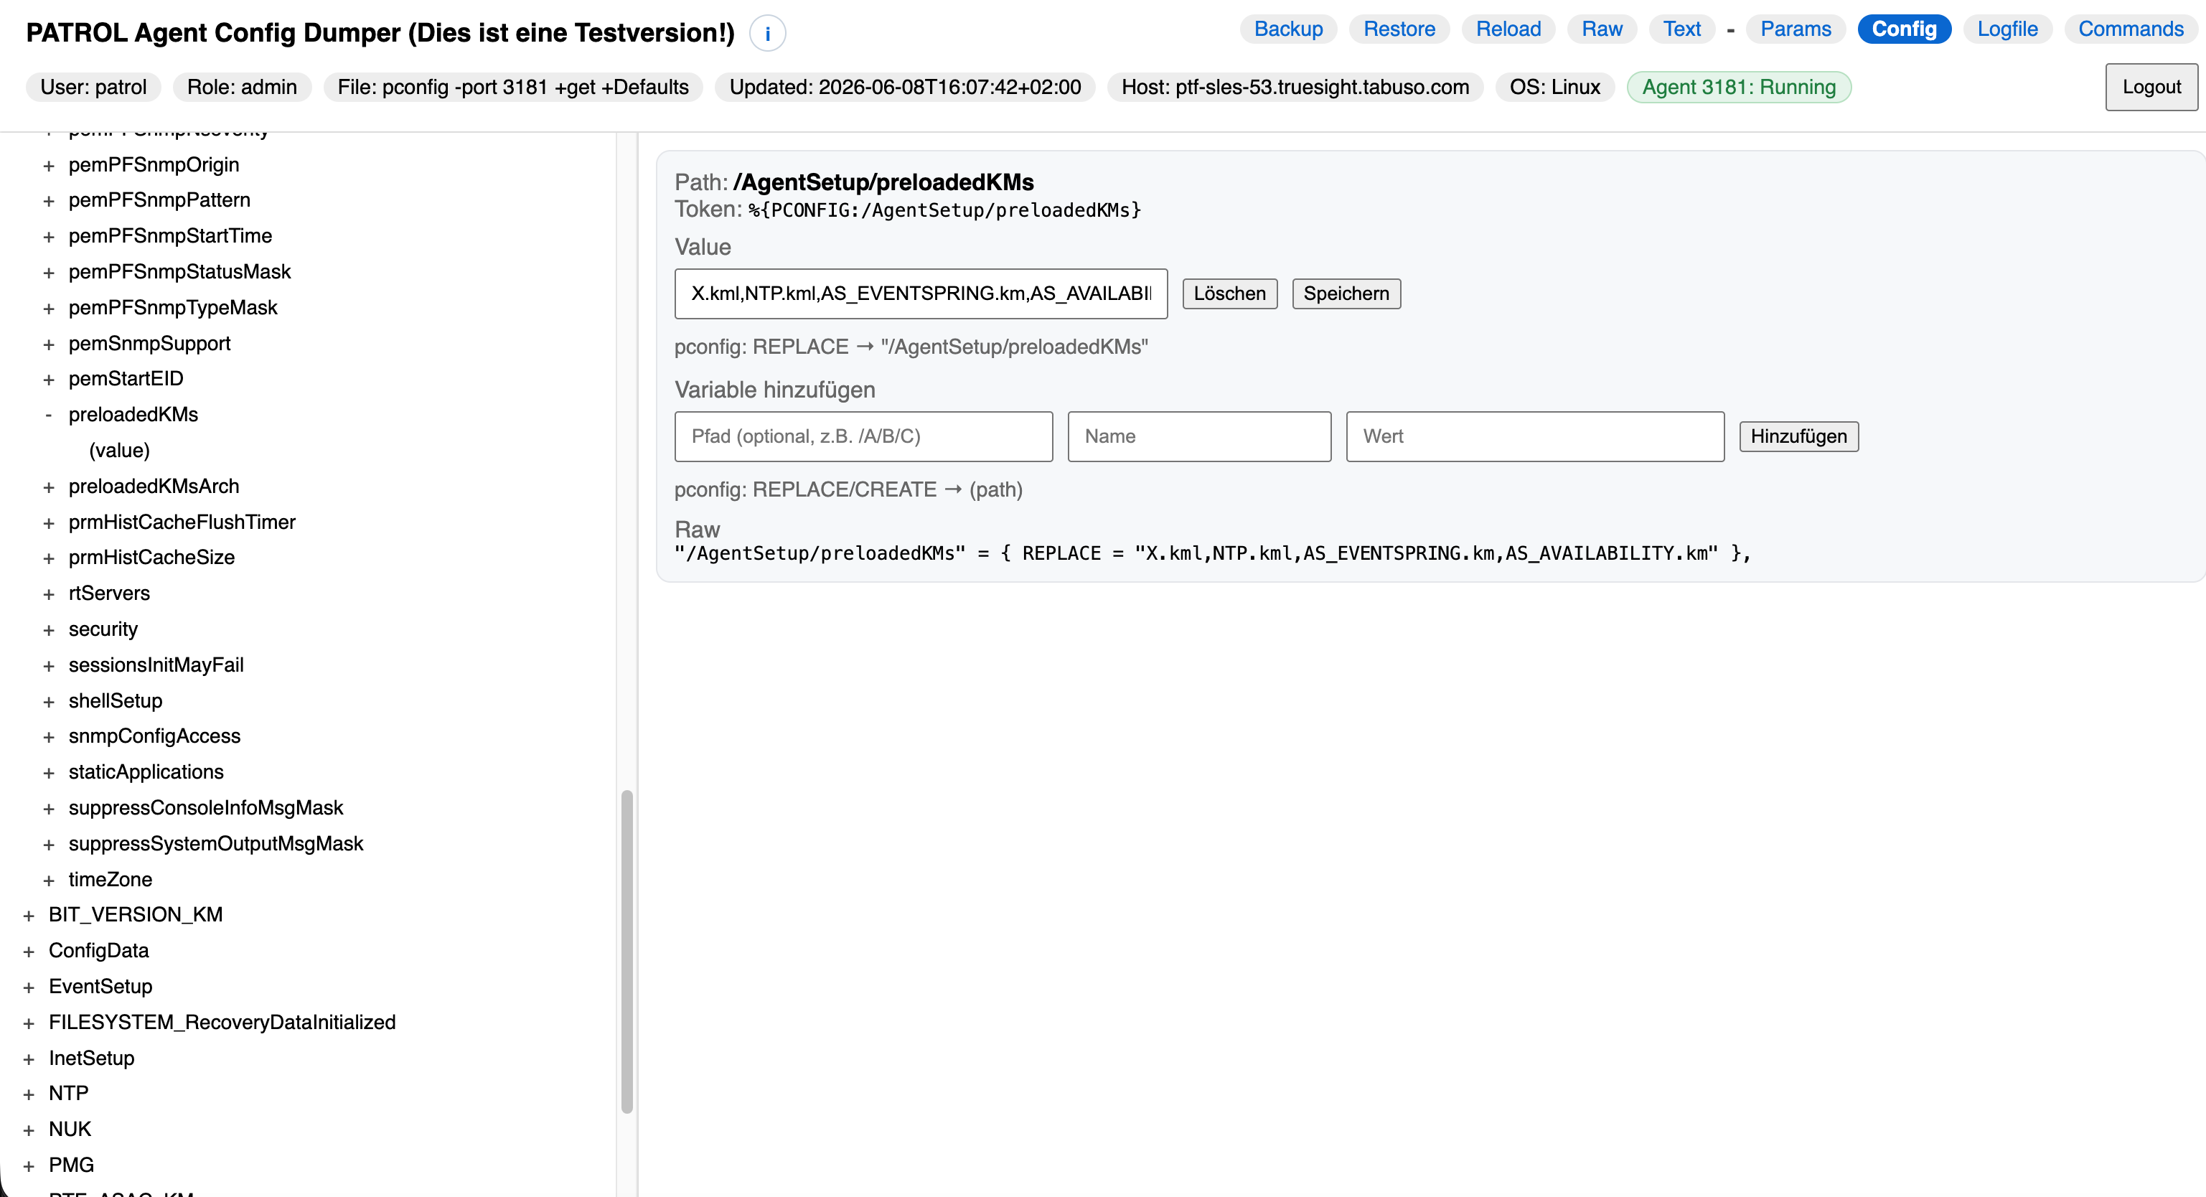The height and width of the screenshot is (1197, 2206).
Task: Expand the NUK node
Action: [29, 1132]
